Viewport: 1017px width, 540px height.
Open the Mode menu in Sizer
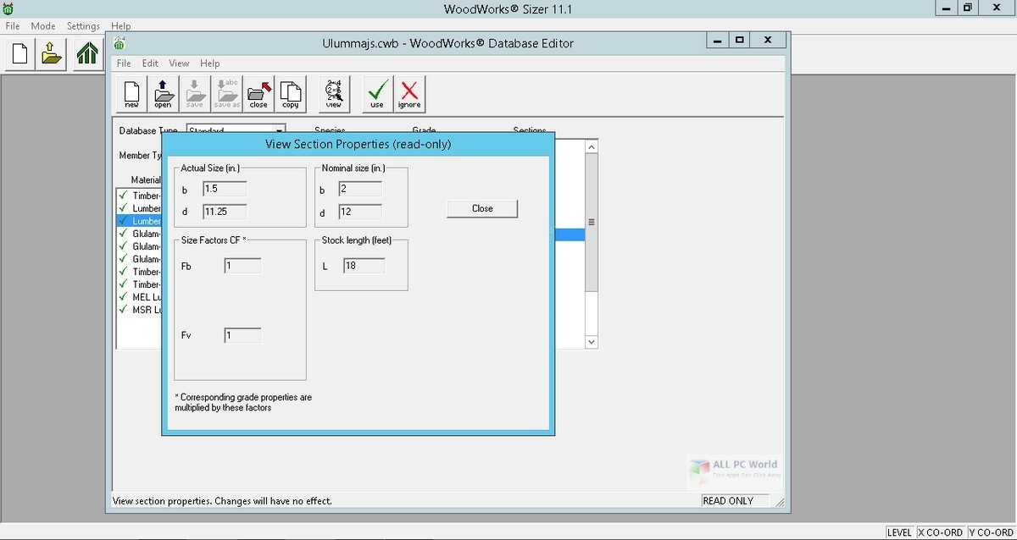tap(43, 26)
